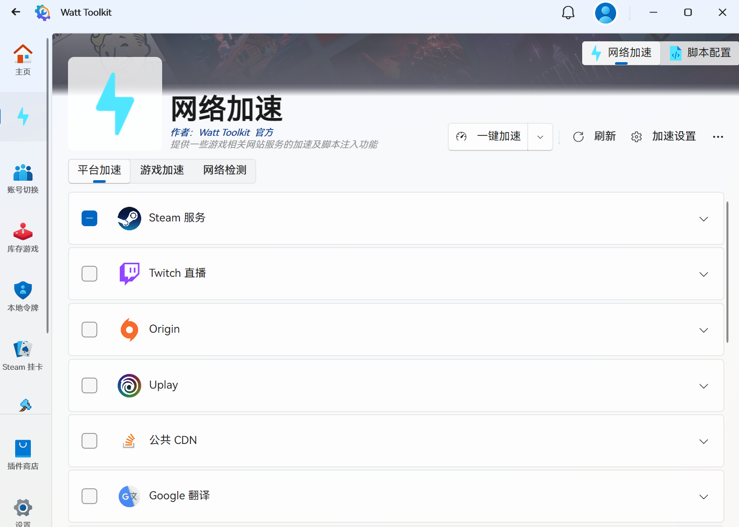Switch to the 平台加速 tab
Image resolution: width=739 pixels, height=527 pixels.
(99, 171)
